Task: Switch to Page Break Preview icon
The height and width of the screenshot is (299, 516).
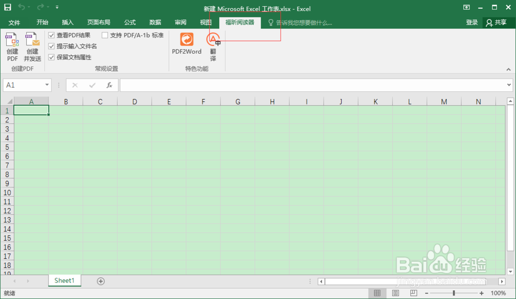Action: (413, 293)
